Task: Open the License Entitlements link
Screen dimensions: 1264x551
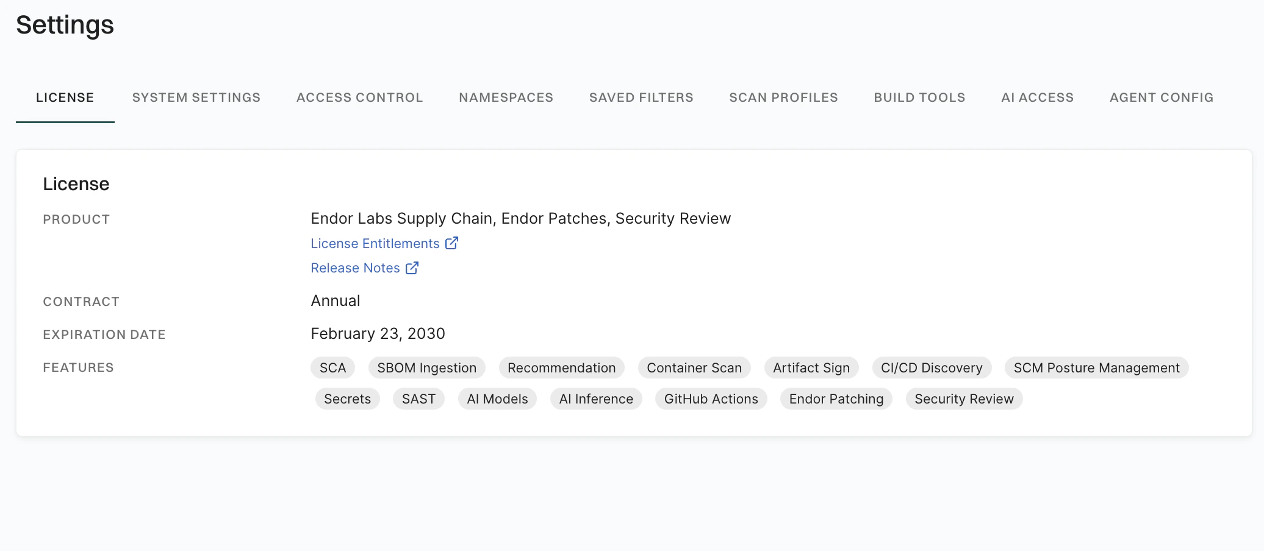Action: pos(375,244)
